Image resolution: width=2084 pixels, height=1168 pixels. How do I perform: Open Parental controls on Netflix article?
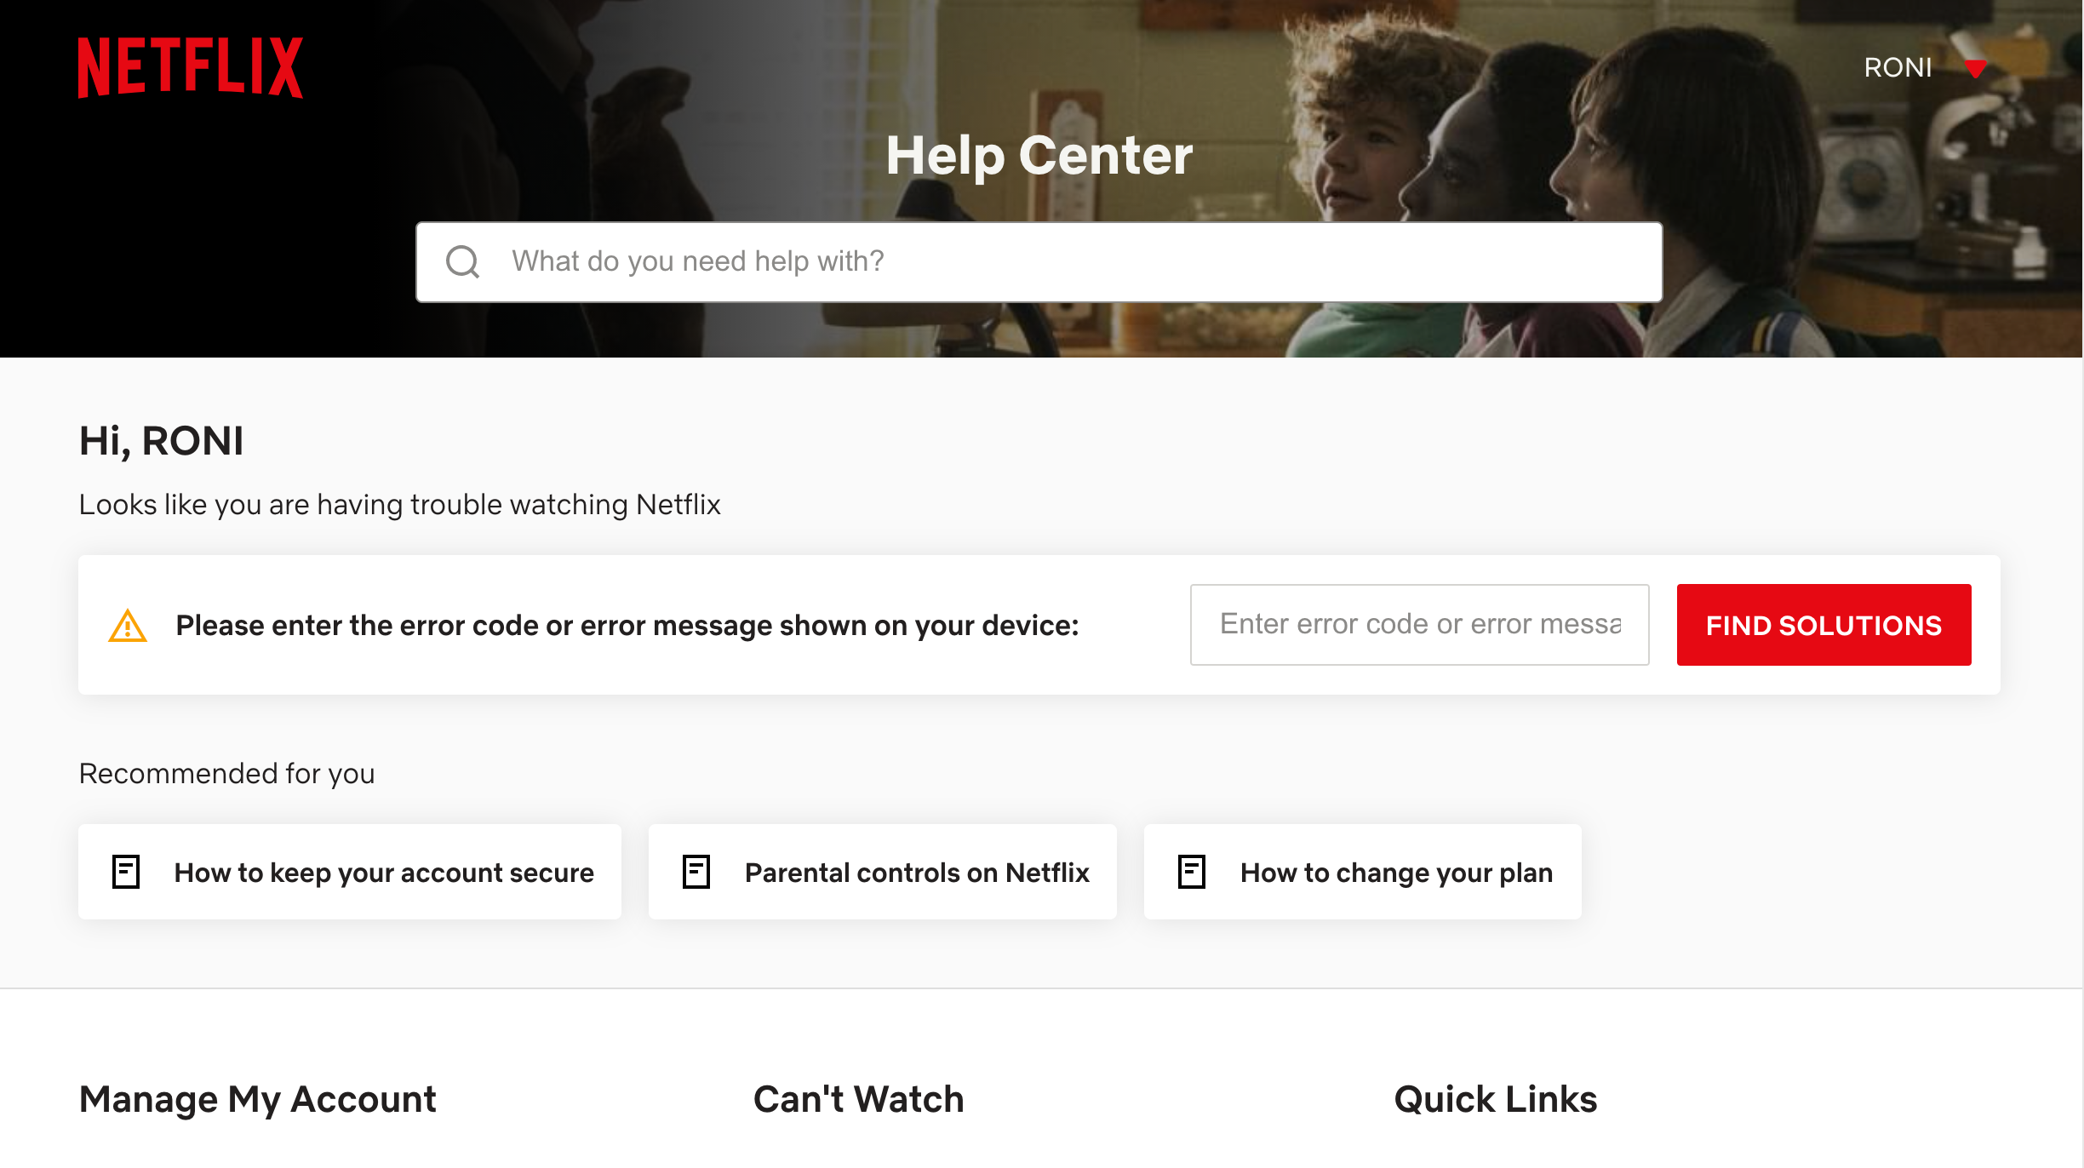916,873
